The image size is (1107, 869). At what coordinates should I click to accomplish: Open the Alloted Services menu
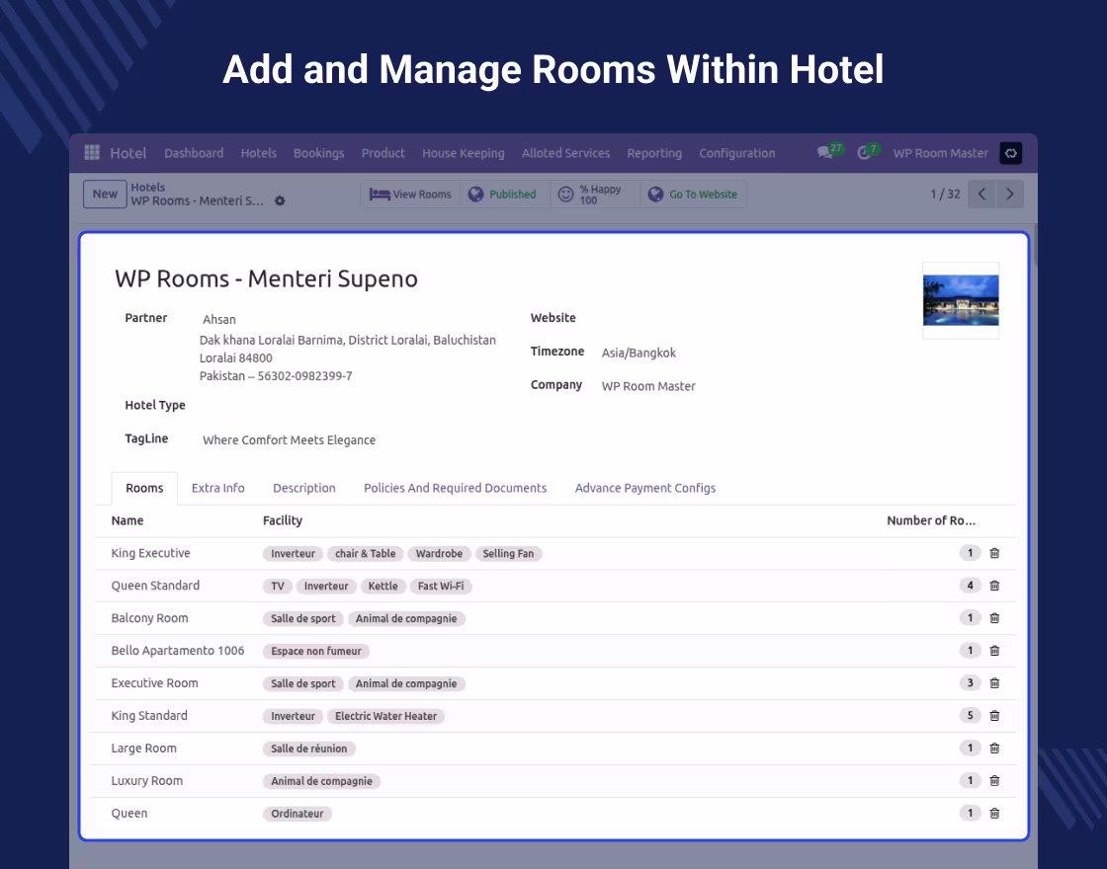565,153
